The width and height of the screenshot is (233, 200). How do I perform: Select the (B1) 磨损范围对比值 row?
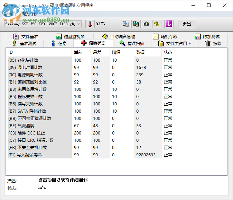click(96, 82)
